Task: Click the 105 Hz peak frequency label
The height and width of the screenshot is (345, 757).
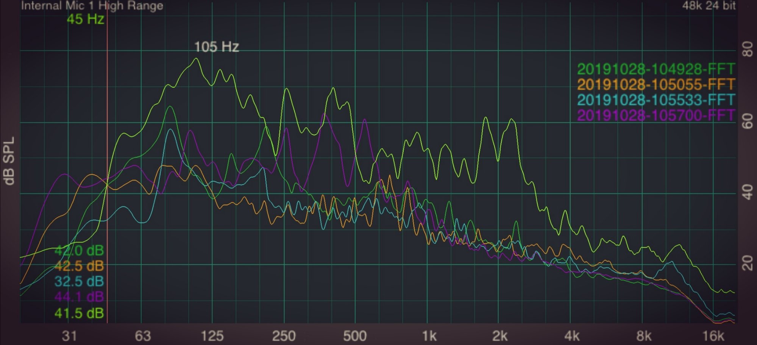Action: [216, 47]
